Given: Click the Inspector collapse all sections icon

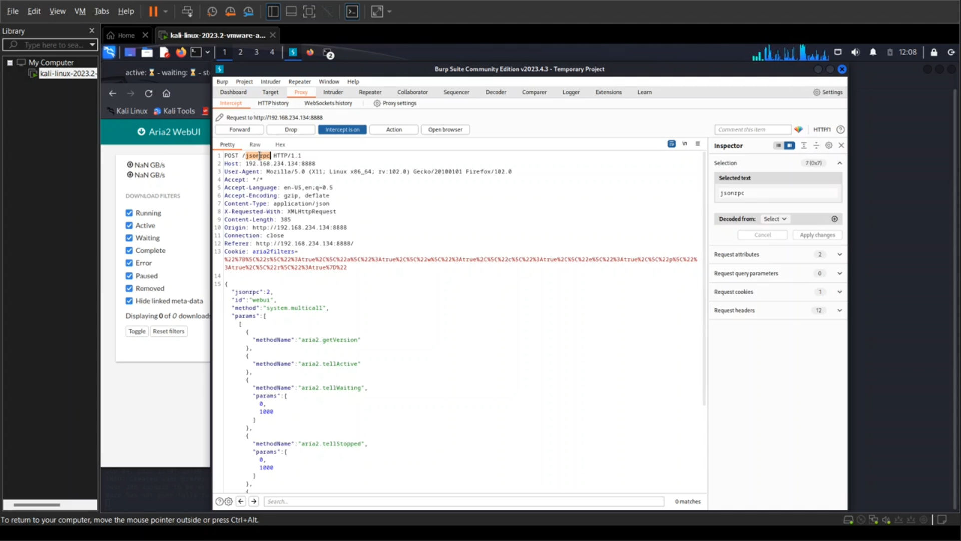Looking at the screenshot, I should [816, 145].
